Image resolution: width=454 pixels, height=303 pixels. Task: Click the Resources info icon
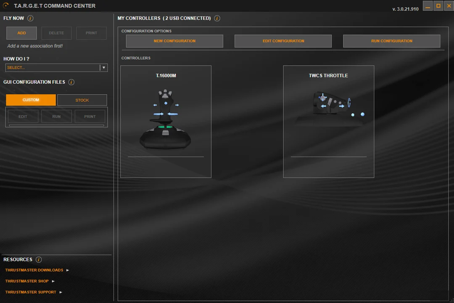click(x=39, y=260)
